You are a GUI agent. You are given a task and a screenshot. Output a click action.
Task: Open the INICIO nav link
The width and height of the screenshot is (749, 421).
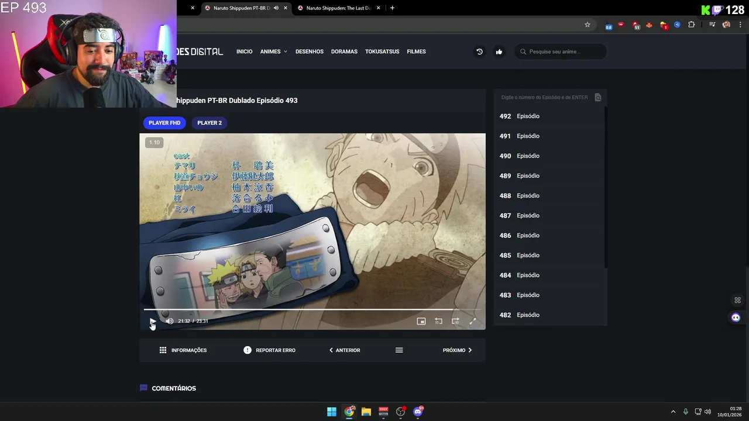tap(245, 51)
